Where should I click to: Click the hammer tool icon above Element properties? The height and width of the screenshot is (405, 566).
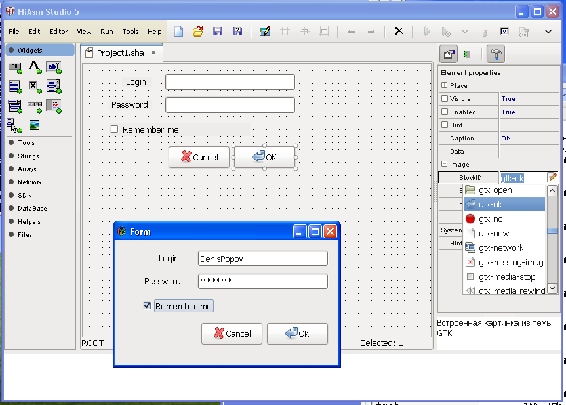click(x=495, y=54)
